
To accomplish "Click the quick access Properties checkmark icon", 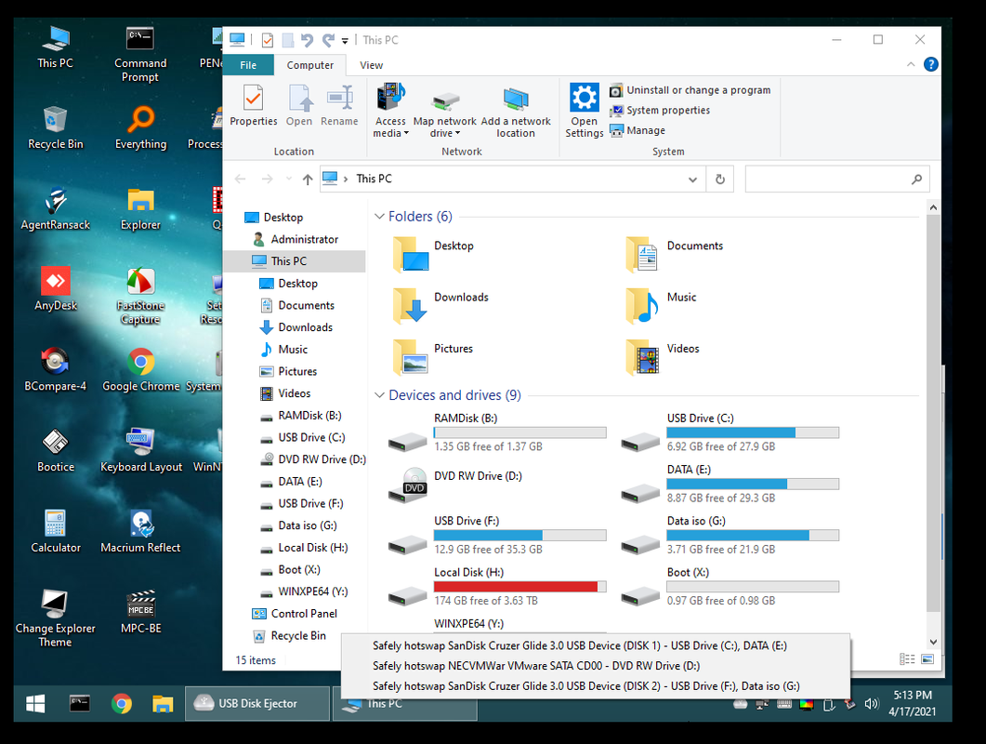I will pyautogui.click(x=268, y=40).
